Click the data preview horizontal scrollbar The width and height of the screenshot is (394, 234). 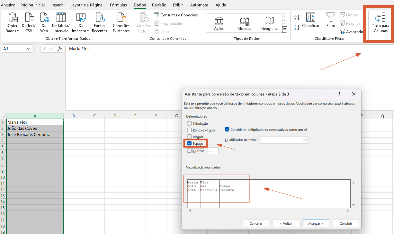pyautogui.click(x=268, y=211)
